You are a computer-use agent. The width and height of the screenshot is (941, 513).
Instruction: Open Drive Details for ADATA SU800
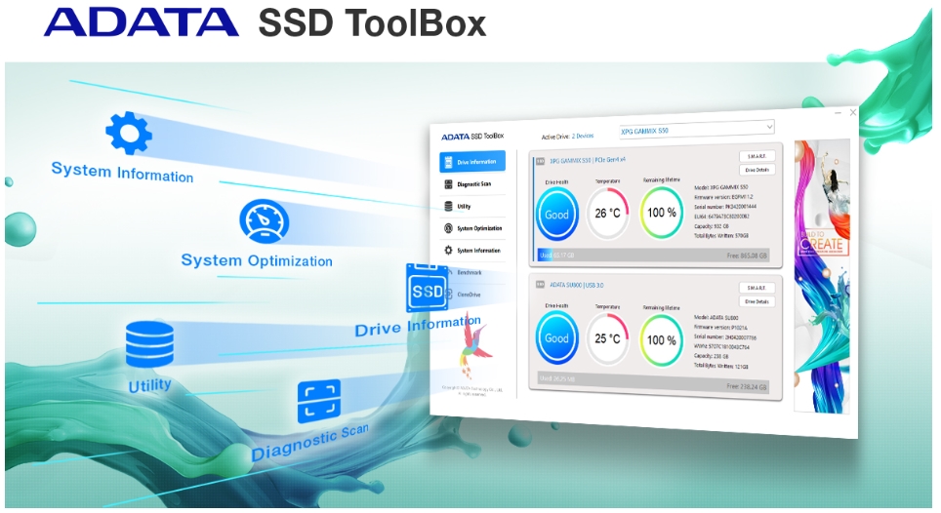coord(757,301)
